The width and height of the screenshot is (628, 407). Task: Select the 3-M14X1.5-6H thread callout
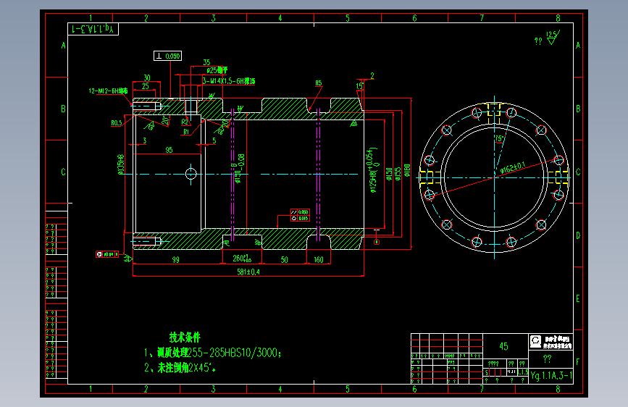[x=228, y=81]
